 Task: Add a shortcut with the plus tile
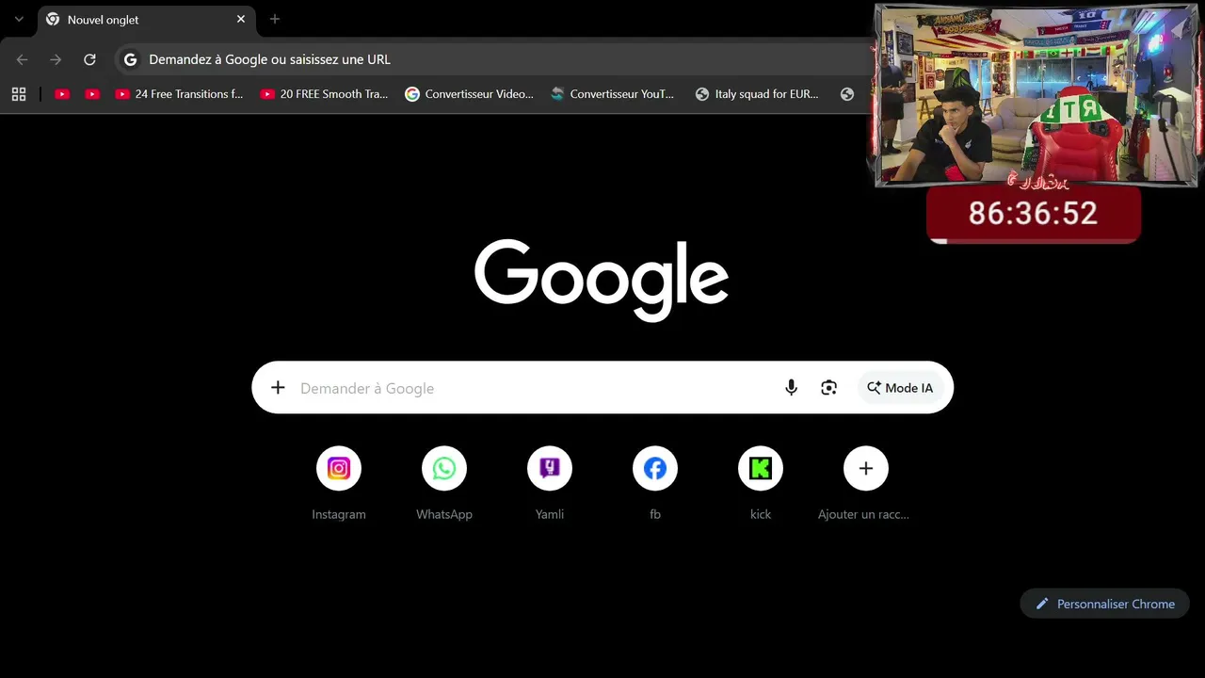click(866, 468)
